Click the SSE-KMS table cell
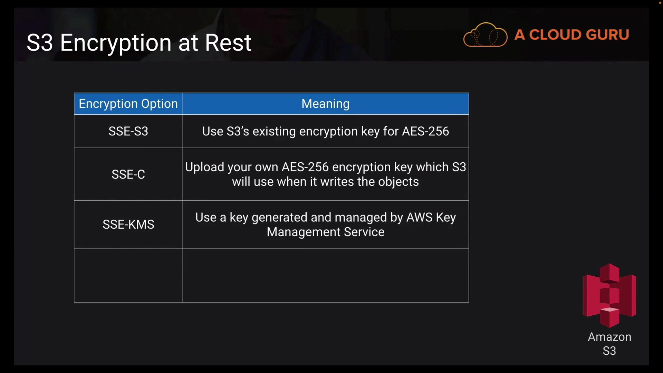 (x=128, y=224)
